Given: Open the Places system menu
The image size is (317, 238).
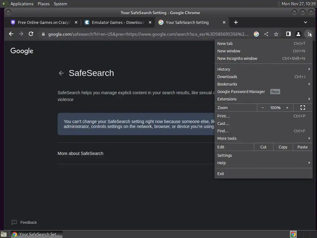Looking at the screenshot, I should 43,4.
